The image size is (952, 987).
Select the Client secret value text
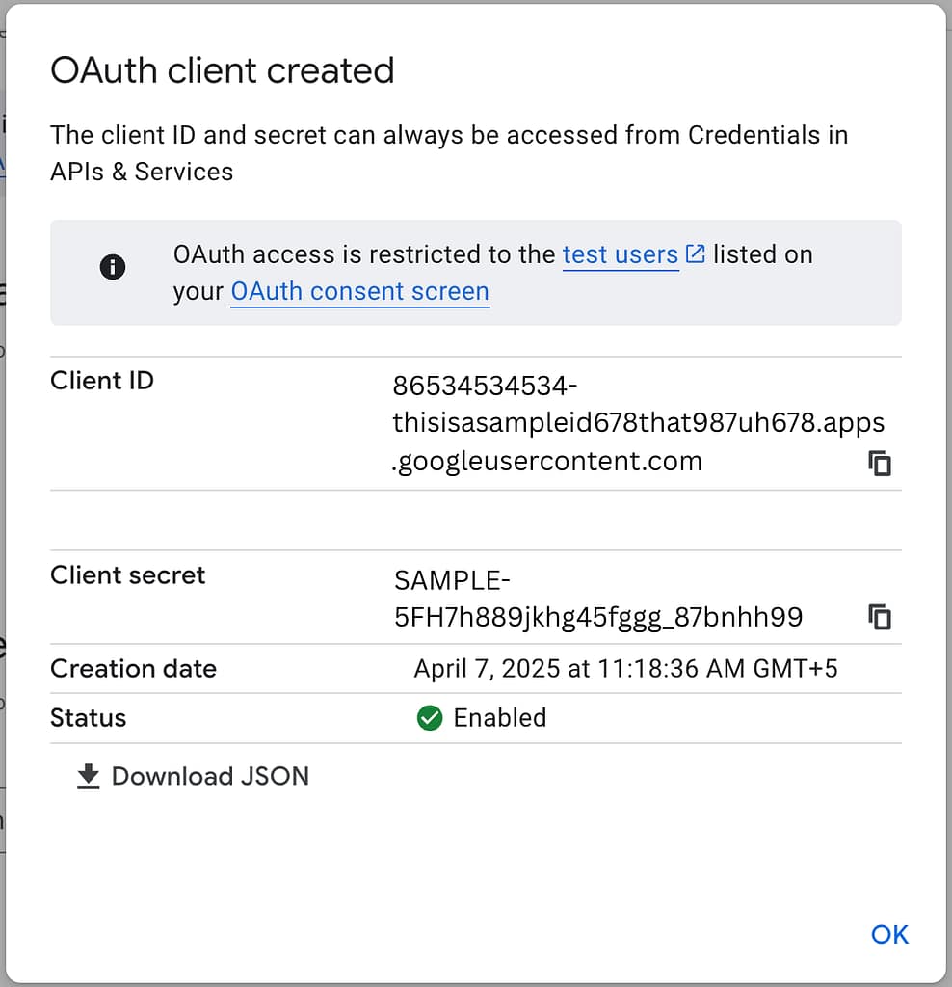(597, 599)
